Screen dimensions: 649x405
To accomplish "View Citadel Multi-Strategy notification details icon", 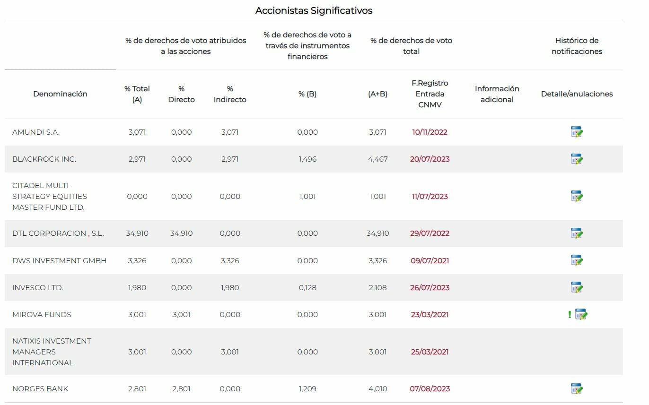I will pyautogui.click(x=576, y=196).
